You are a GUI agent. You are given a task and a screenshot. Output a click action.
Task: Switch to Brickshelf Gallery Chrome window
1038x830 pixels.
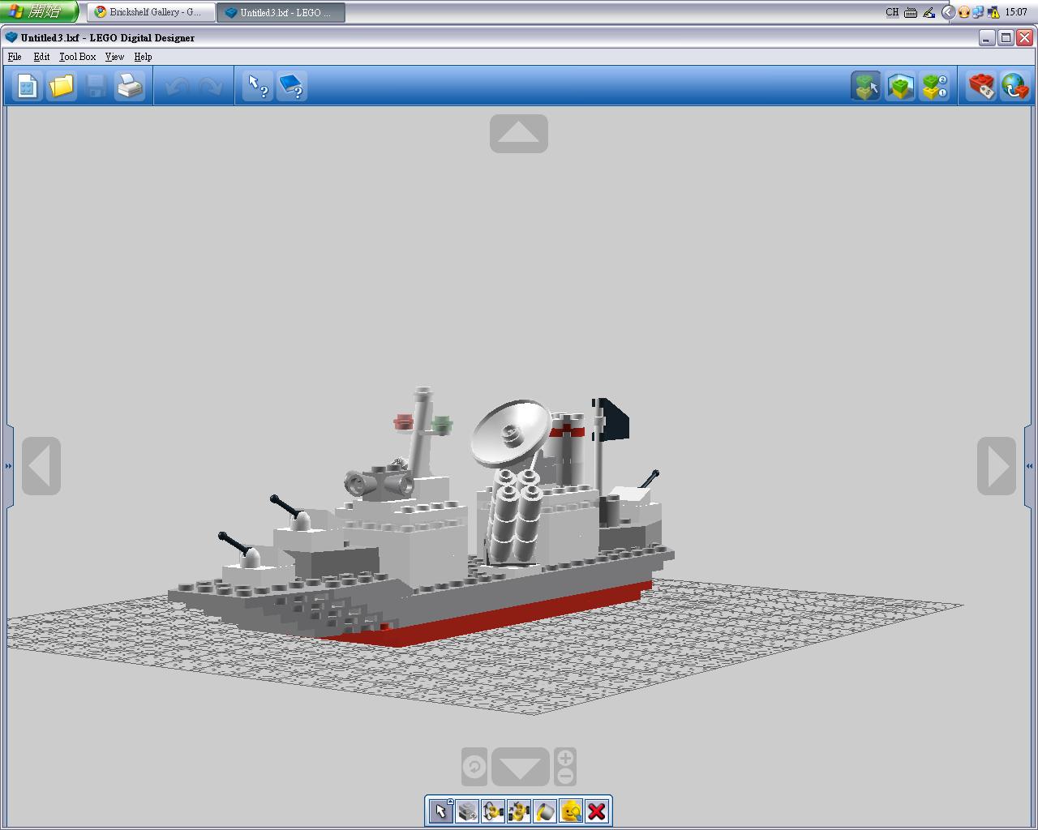click(x=151, y=12)
